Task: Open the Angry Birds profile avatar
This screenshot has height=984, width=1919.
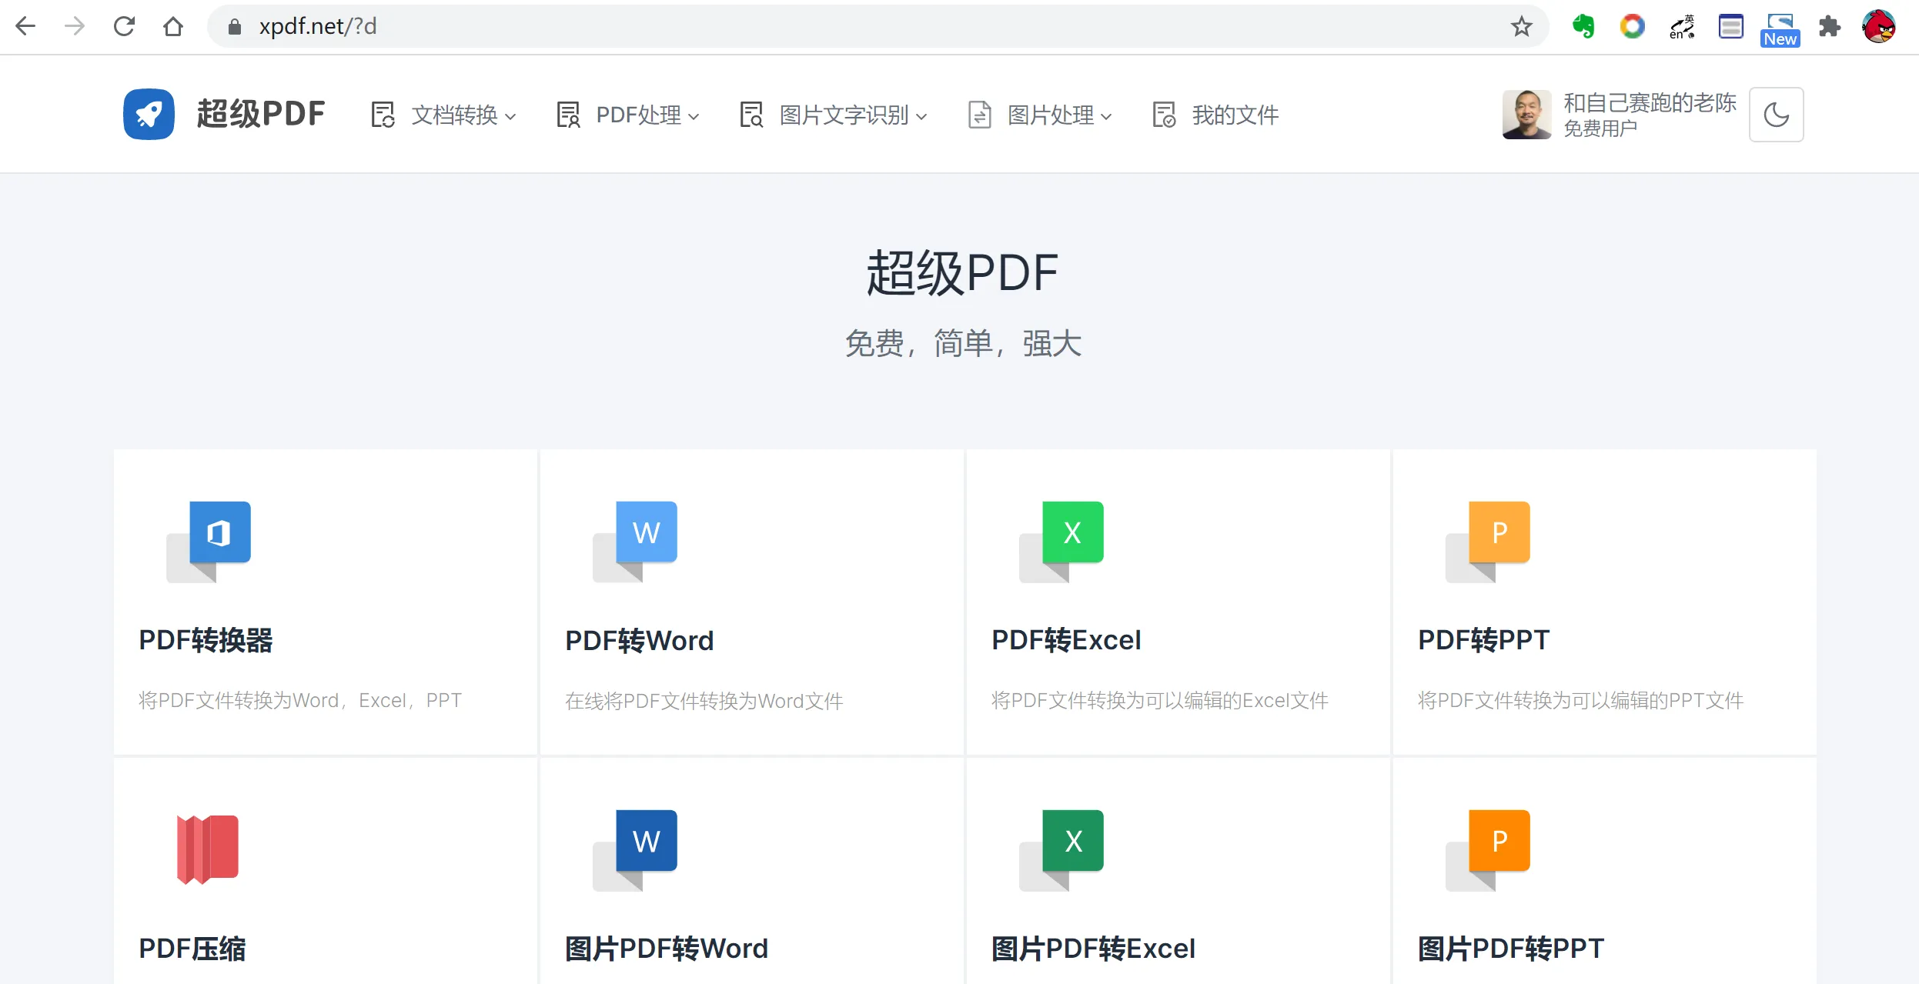Action: tap(1879, 27)
